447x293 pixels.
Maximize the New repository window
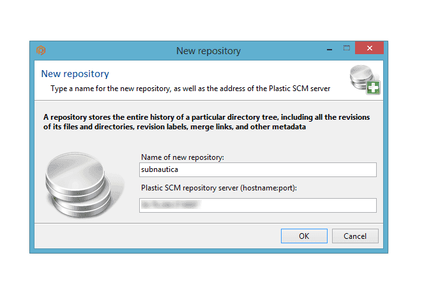click(346, 48)
